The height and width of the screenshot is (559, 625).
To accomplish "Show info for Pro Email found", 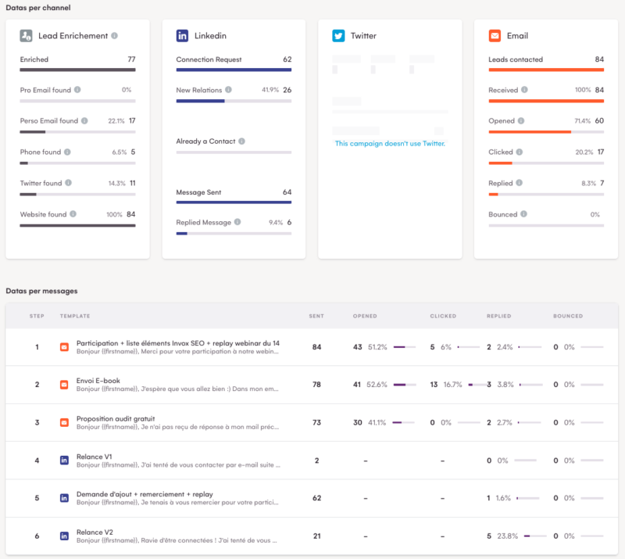I will pyautogui.click(x=77, y=90).
